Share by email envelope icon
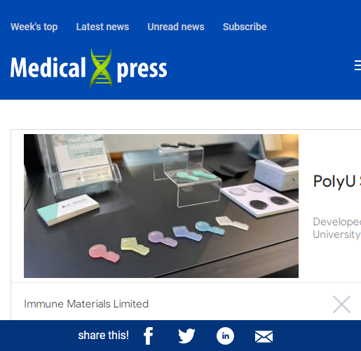 pyautogui.click(x=264, y=337)
